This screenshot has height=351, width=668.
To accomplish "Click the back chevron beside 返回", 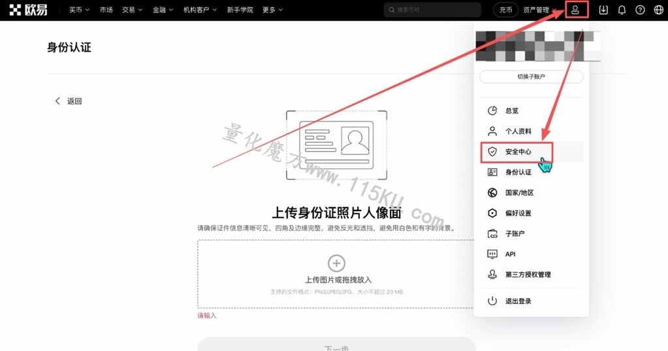I will coord(57,101).
